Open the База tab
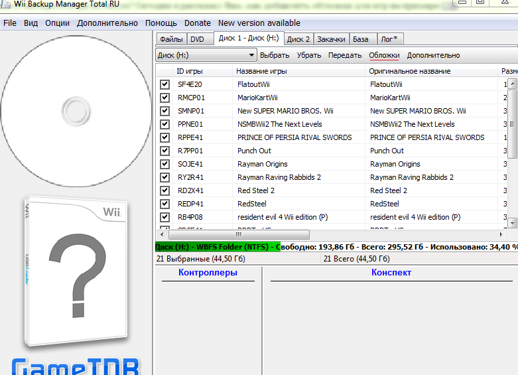The height and width of the screenshot is (375, 518). (x=363, y=39)
